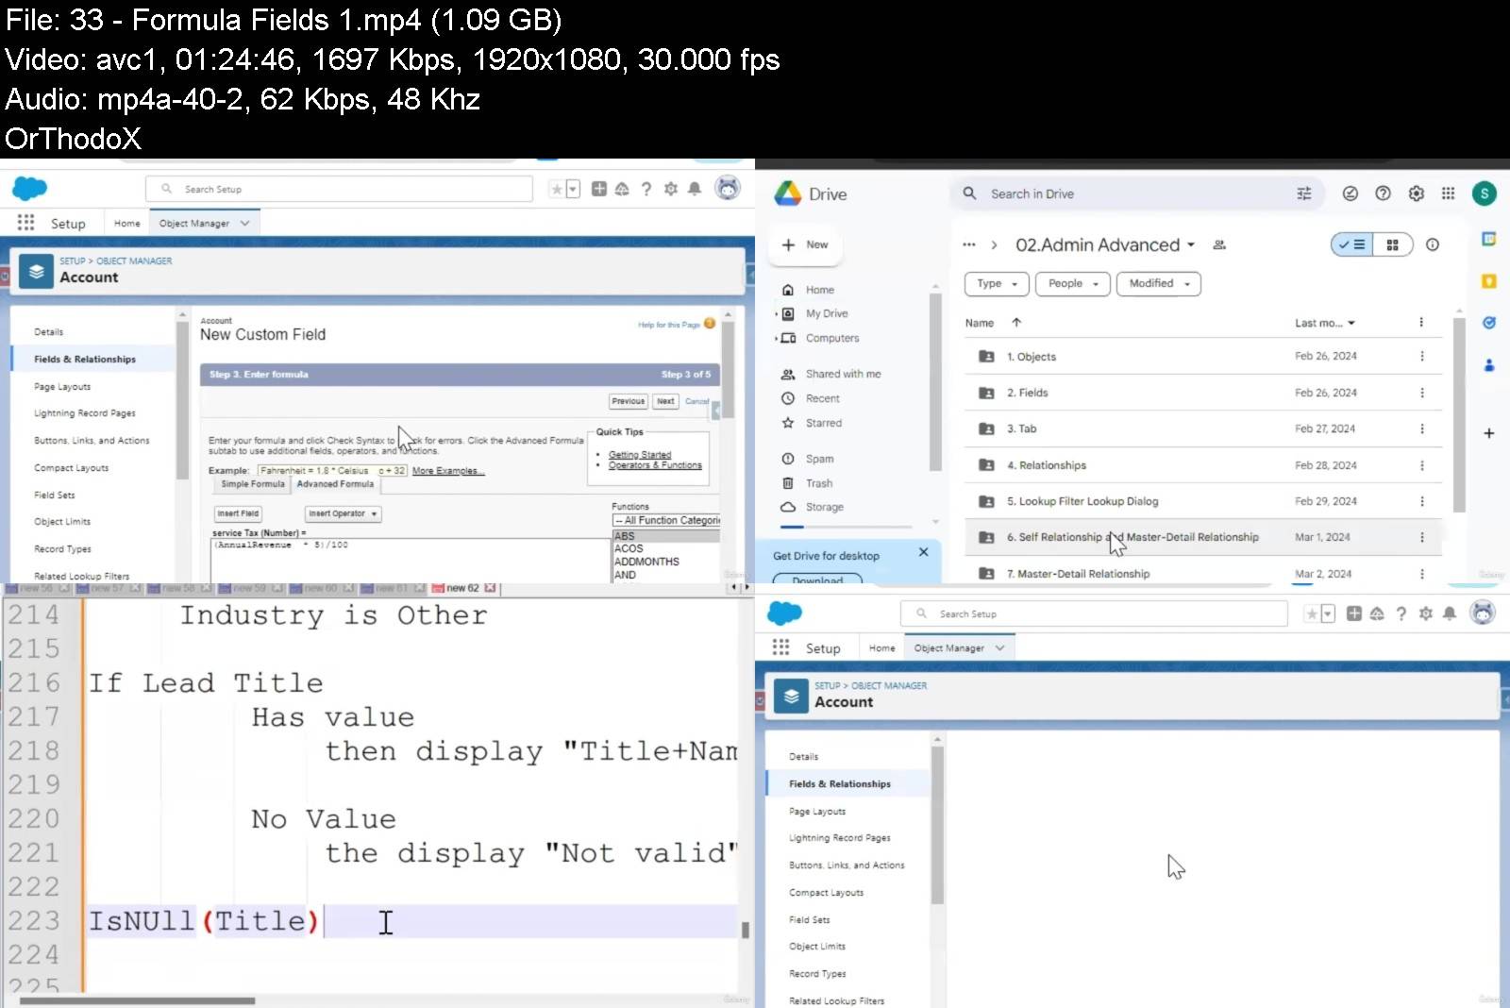Image resolution: width=1510 pixels, height=1008 pixels.
Task: Click the shared people icon beside 02.Admin Advanced
Action: coord(1219,244)
